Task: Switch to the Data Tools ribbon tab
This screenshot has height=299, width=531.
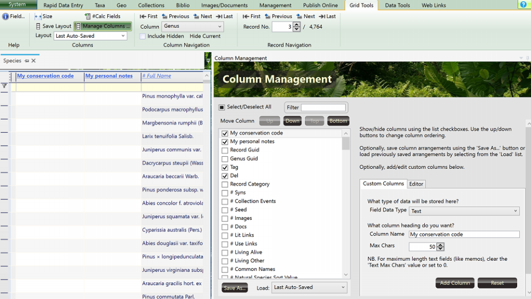Action: (397, 6)
